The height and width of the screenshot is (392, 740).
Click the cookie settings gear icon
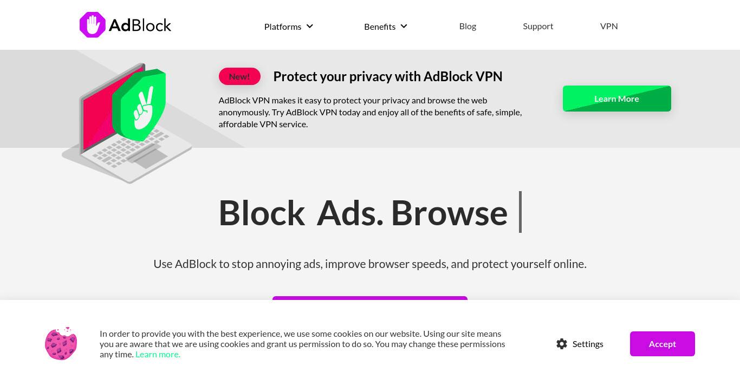(562, 344)
